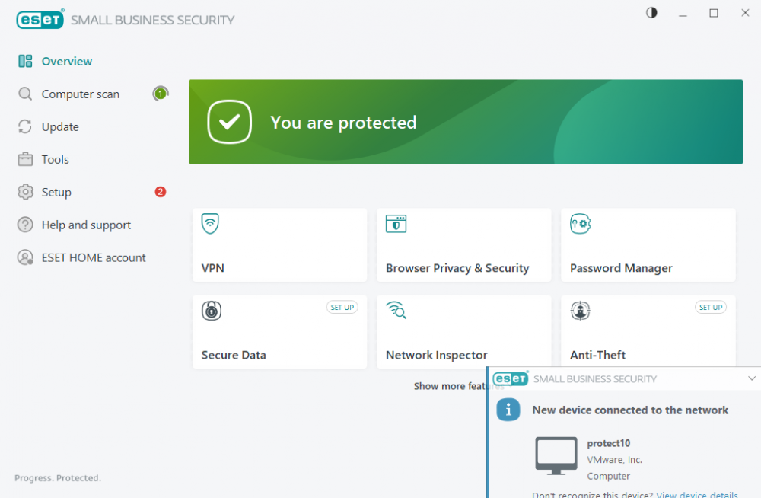Open the Computer scan section
Image resolution: width=761 pixels, height=498 pixels.
80,94
